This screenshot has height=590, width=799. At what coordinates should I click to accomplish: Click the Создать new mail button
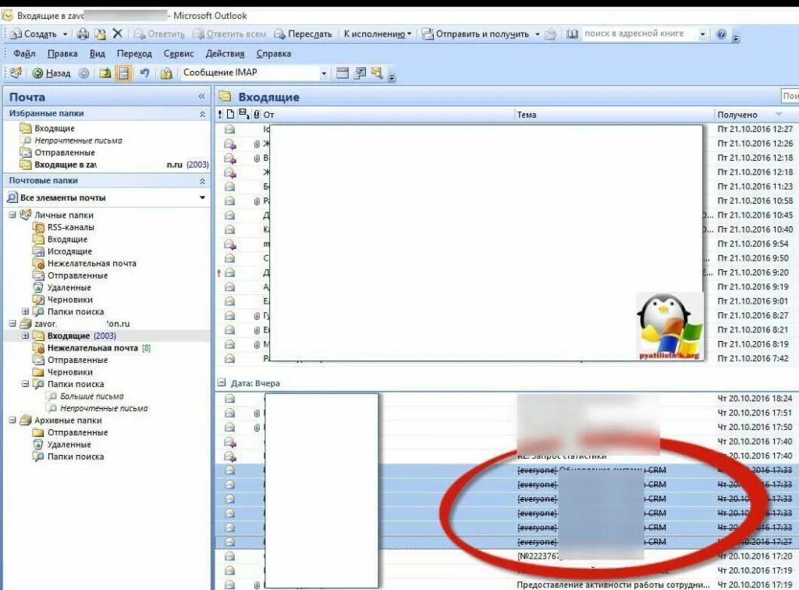[34, 34]
